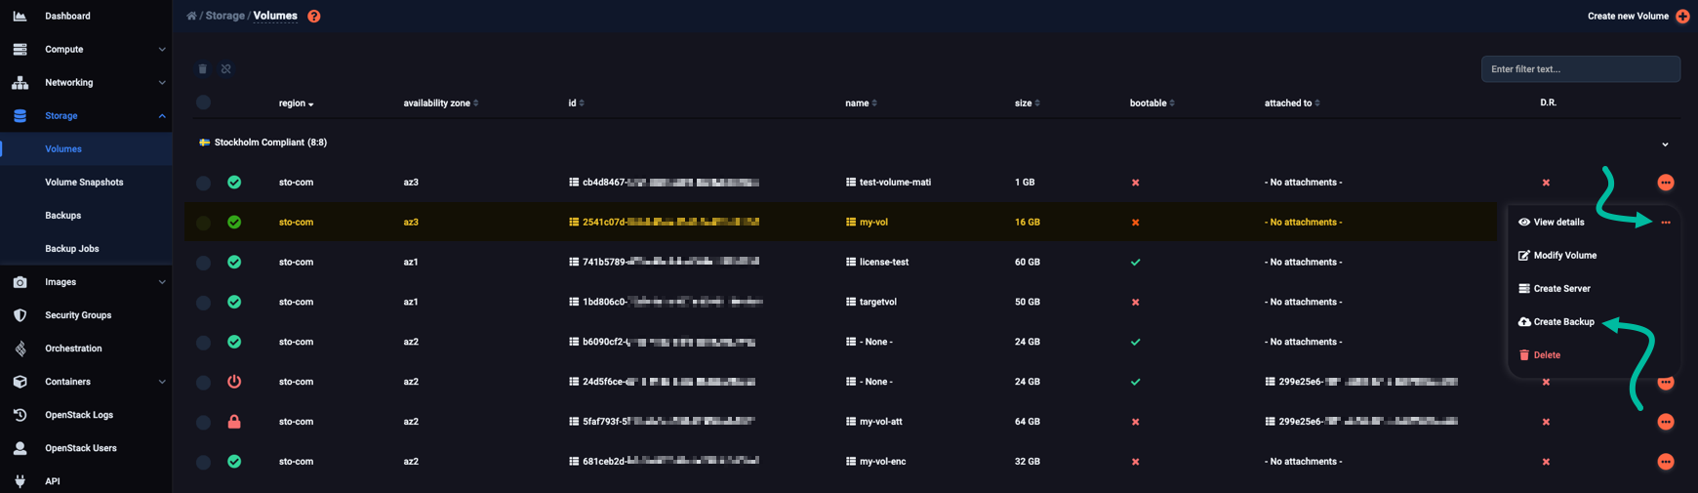Open the Dashboard sidebar item

(x=67, y=16)
